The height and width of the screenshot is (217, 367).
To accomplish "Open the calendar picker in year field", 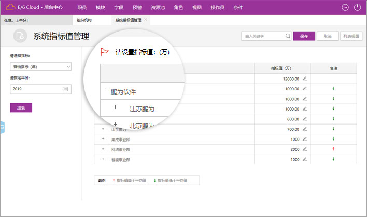I will tap(65, 89).
